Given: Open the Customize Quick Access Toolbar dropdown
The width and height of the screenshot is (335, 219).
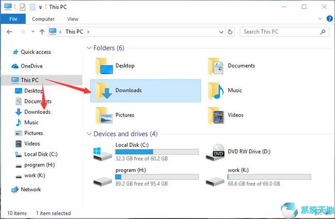Looking at the screenshot, I should (x=40, y=8).
